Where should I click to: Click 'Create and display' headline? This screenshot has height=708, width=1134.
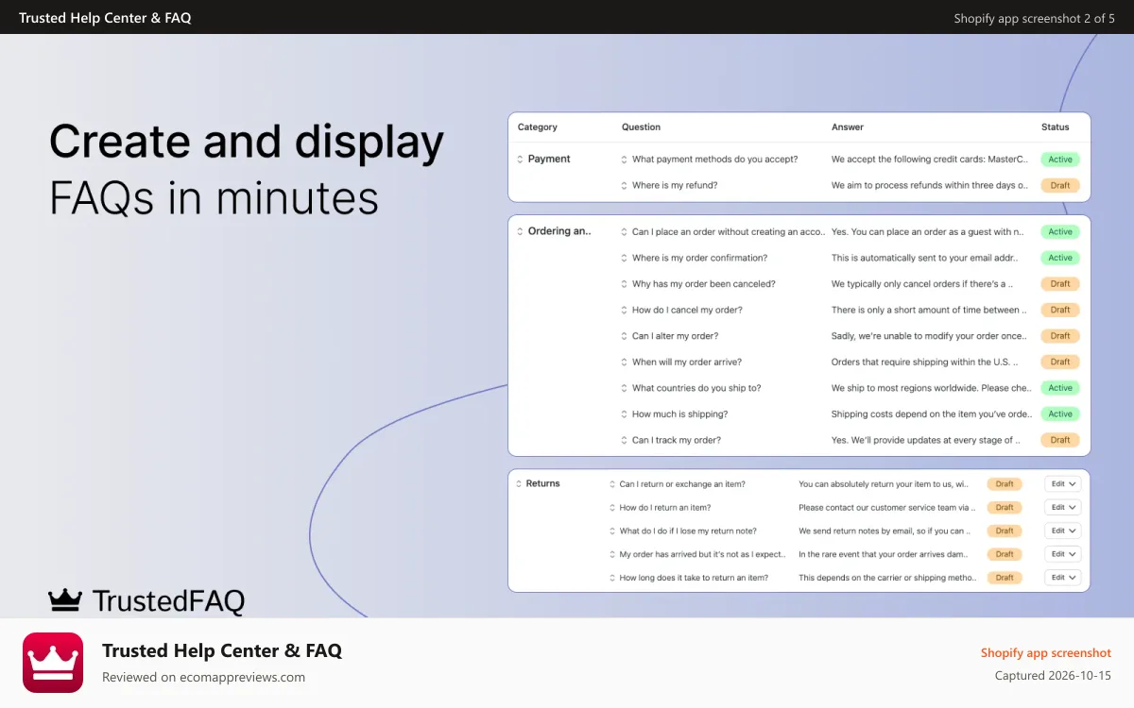[x=247, y=143]
